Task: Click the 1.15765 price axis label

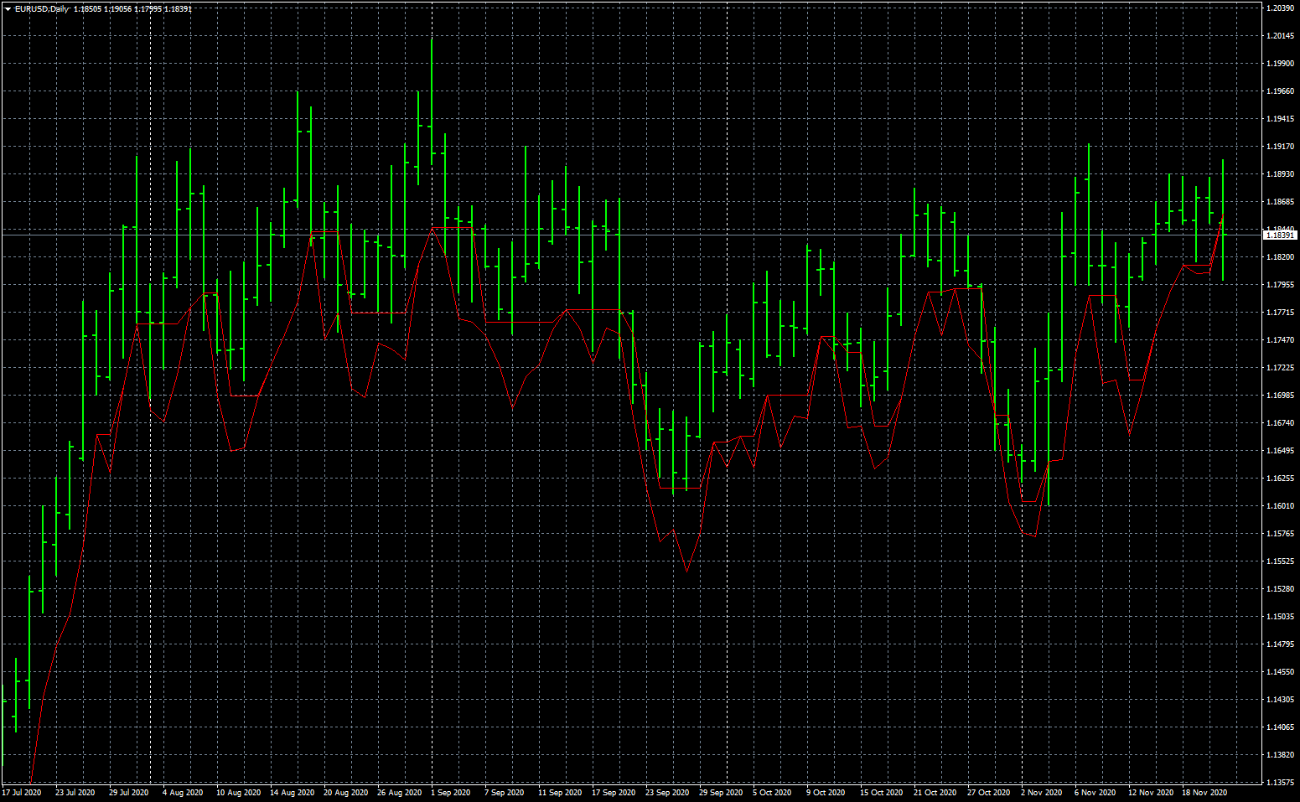Action: [x=1279, y=534]
